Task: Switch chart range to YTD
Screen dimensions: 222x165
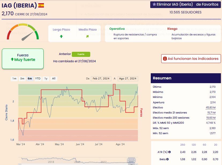Action: (38, 79)
